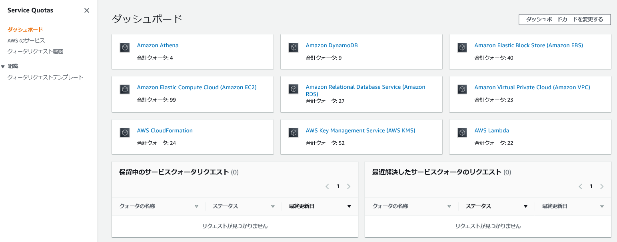Click ダッシュボードカードを変更する button
This screenshot has height=242, width=617.
(565, 19)
